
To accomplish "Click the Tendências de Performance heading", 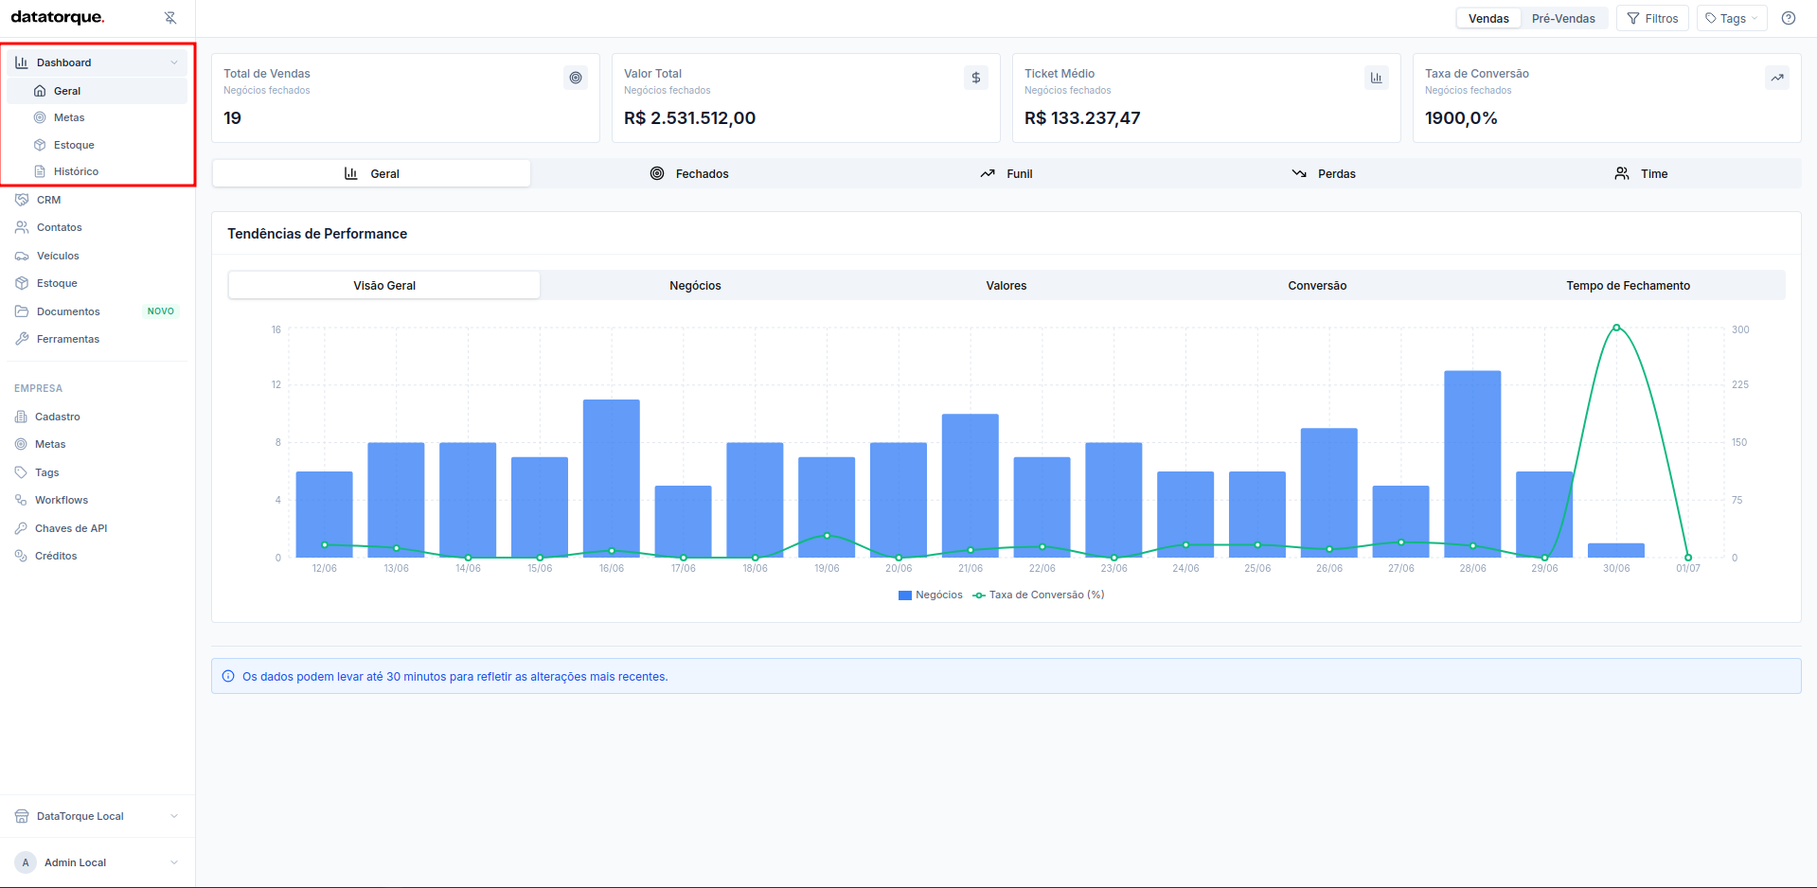I will pos(317,234).
